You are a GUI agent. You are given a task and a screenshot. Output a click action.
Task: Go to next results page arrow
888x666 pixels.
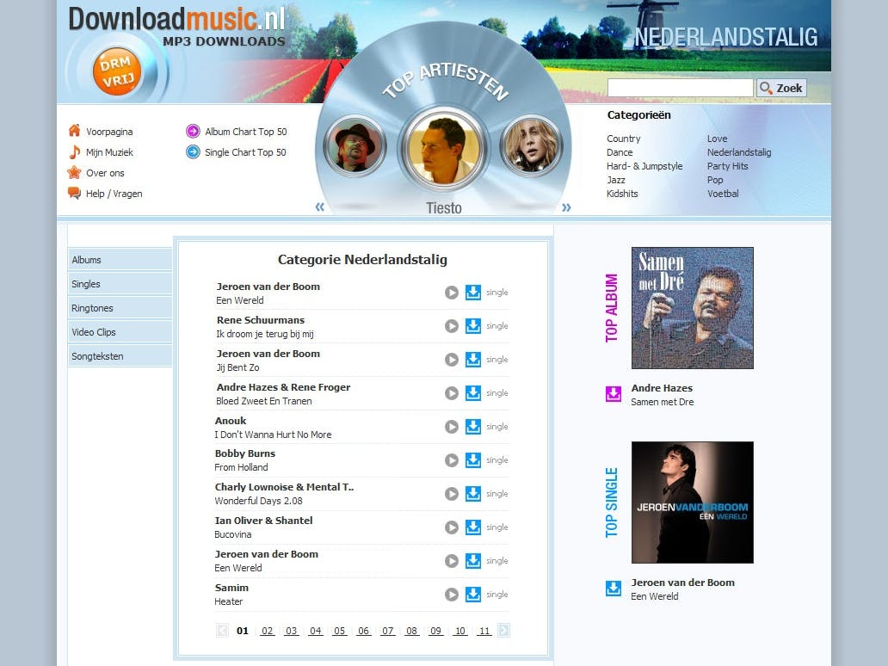tap(503, 631)
